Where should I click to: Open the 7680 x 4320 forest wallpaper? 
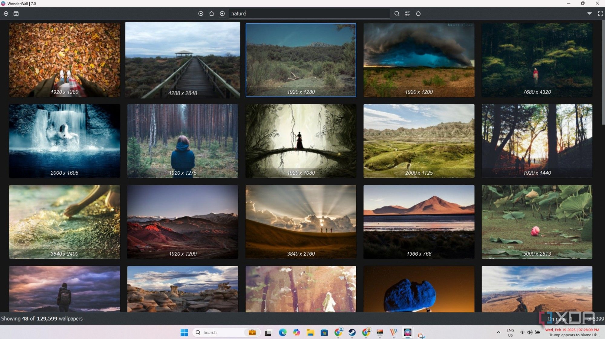click(537, 60)
